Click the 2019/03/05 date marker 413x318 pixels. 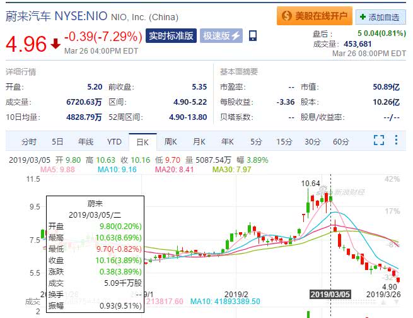(330, 294)
